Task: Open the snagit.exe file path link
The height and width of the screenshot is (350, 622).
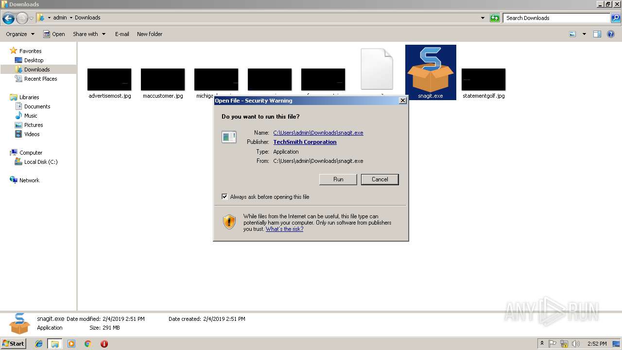Action: coord(318,133)
